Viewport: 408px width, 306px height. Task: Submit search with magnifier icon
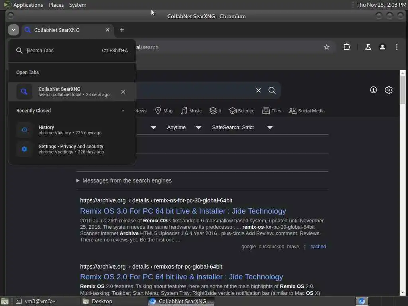(x=272, y=90)
